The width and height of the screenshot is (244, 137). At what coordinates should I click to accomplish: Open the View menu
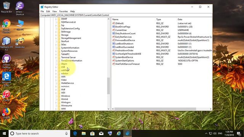[55, 11]
